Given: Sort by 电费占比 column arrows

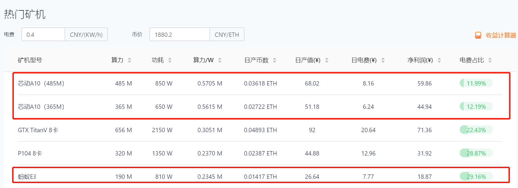Looking at the screenshot, I should click(x=490, y=60).
